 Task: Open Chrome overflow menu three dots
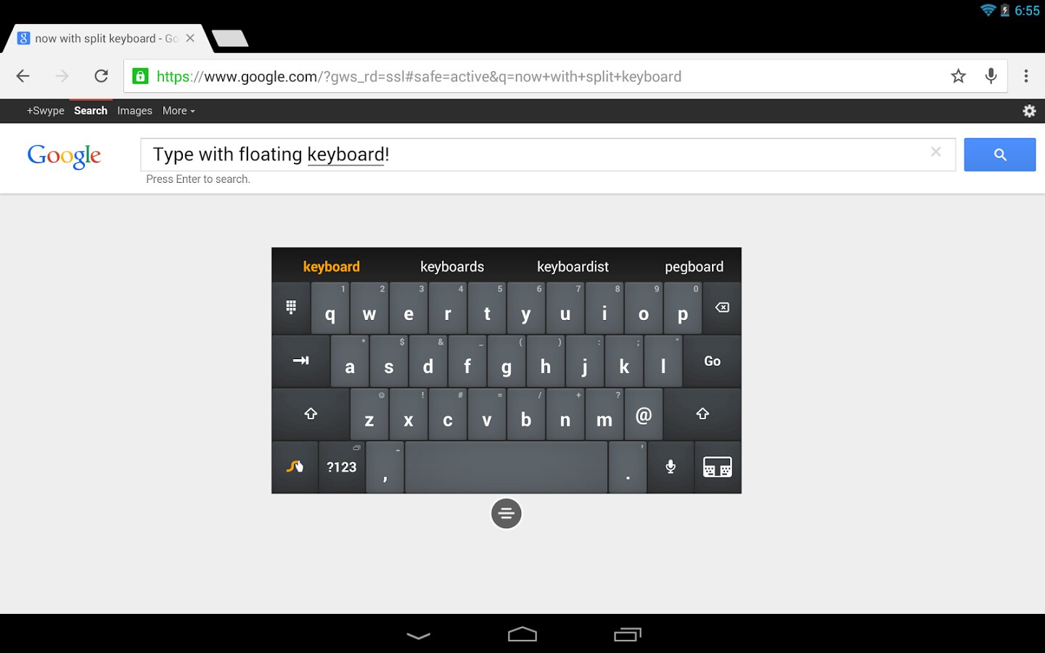[x=1026, y=76]
